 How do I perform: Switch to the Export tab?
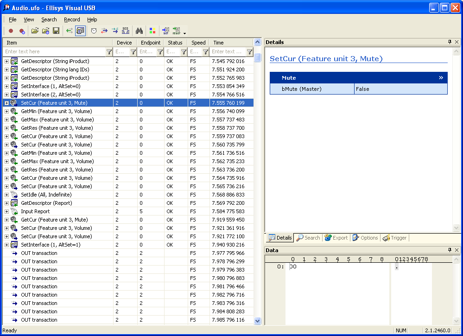click(x=336, y=238)
